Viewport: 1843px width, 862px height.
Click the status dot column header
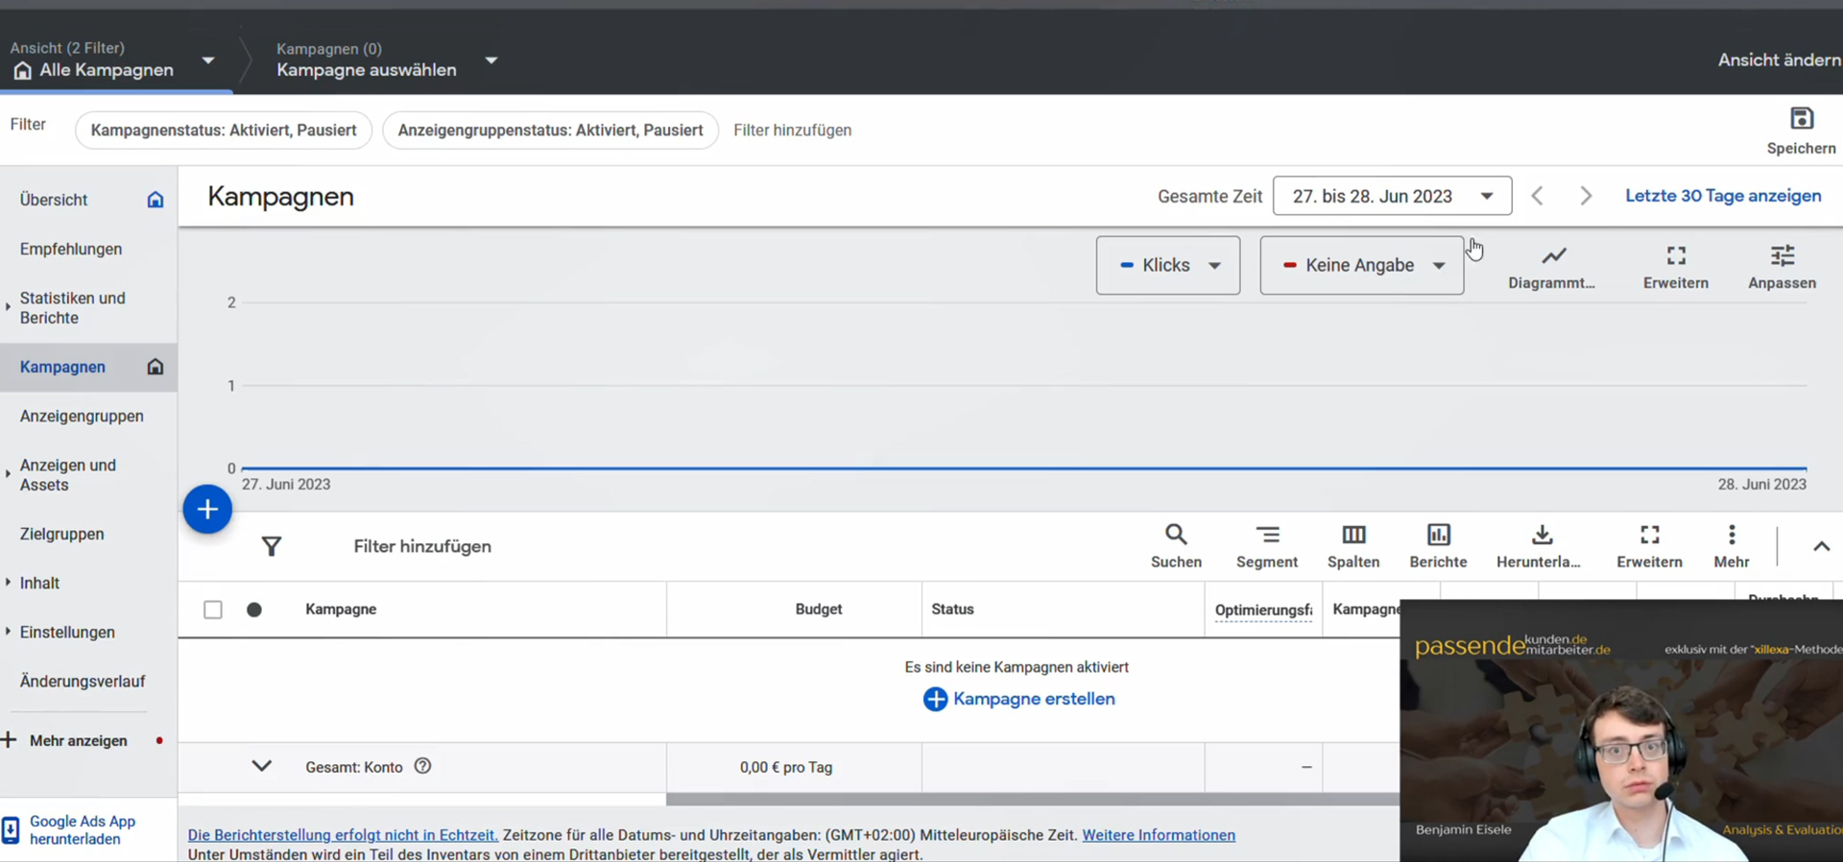[x=254, y=610]
